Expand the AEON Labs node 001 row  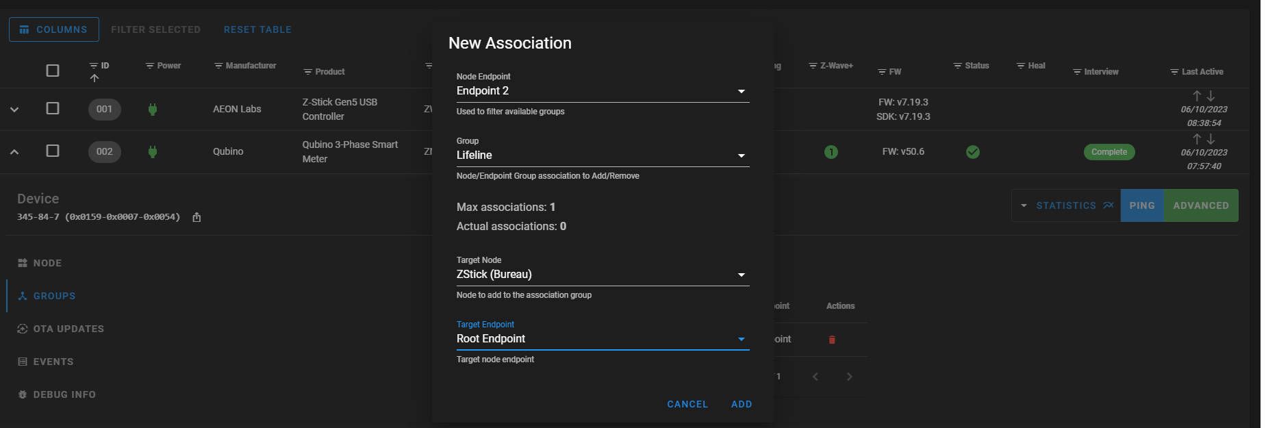[x=14, y=110]
